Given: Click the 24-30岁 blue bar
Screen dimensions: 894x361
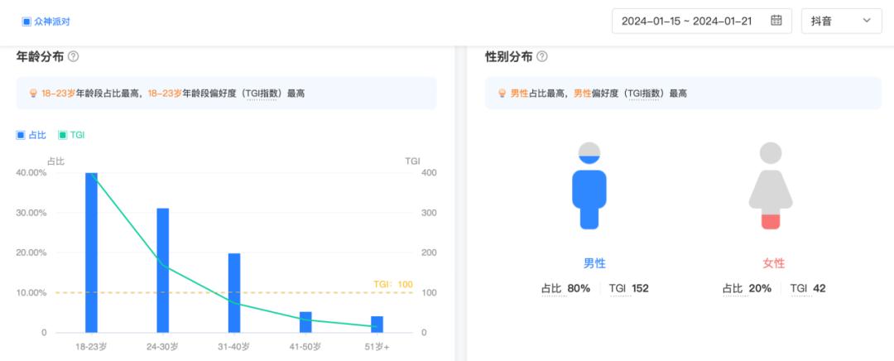Looking at the screenshot, I should click(163, 270).
